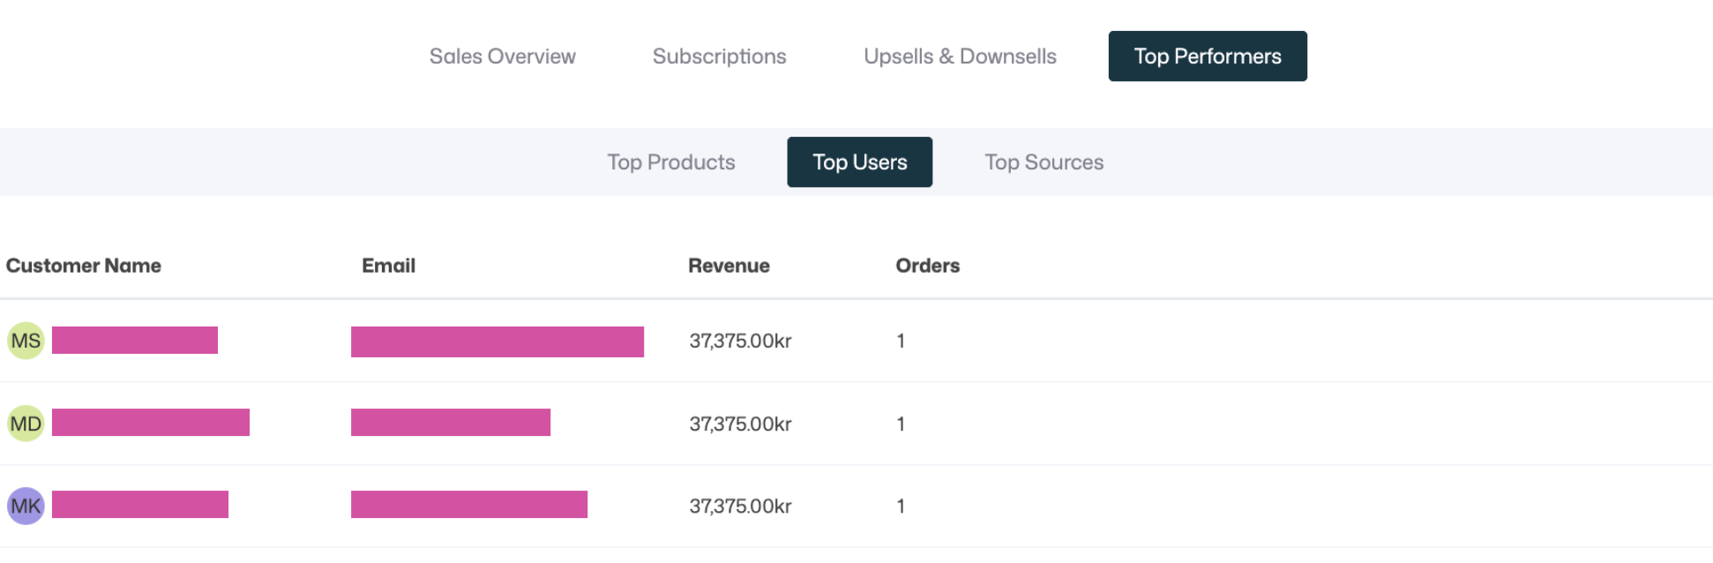Open the Sales Overview tab
The width and height of the screenshot is (1713, 563).
[x=502, y=56]
